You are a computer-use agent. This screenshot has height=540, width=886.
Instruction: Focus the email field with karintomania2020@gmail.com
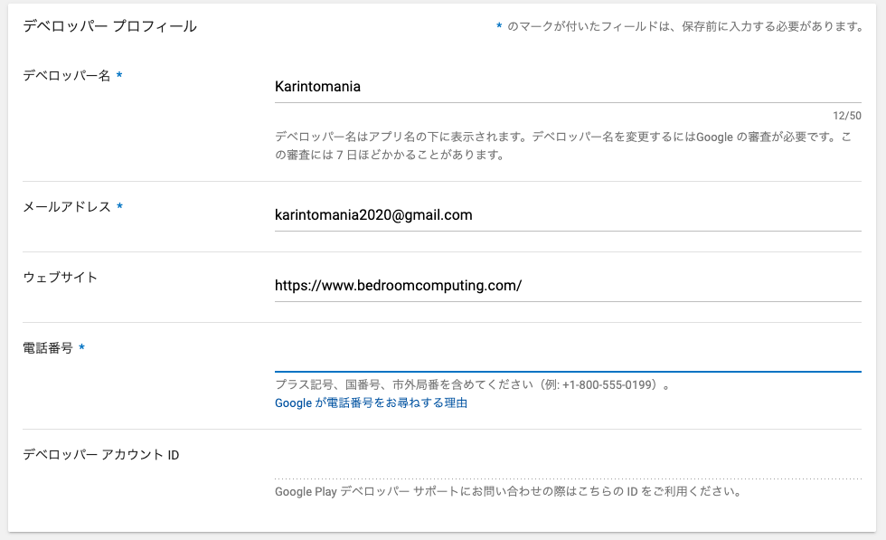click(x=568, y=215)
